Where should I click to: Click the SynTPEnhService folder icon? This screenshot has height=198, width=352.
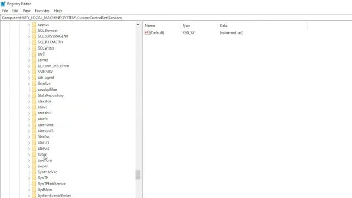(34, 184)
